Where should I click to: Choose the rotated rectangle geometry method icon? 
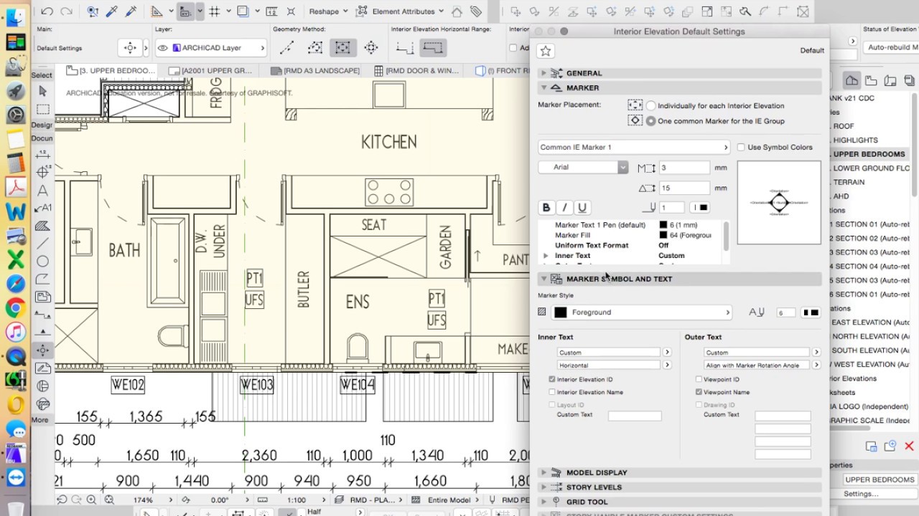pyautogui.click(x=370, y=48)
